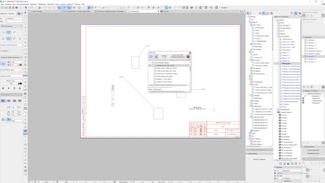Open the Файл menu

(2, 4)
